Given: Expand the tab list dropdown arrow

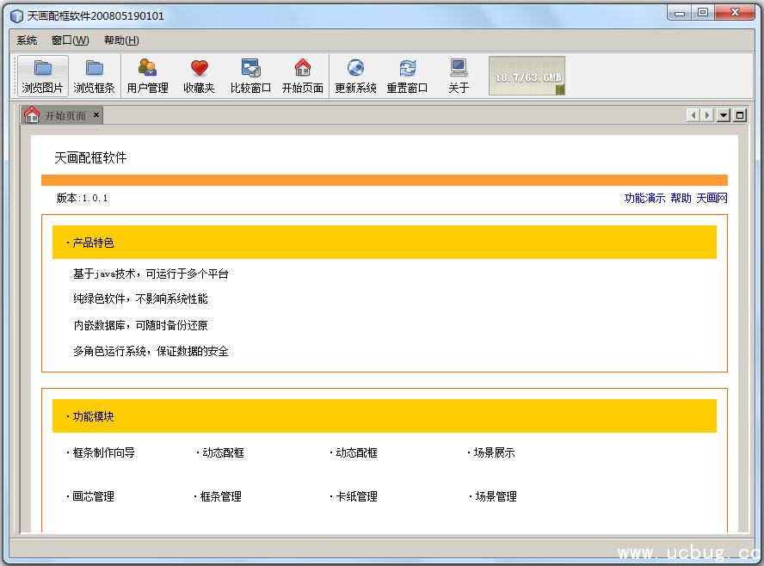Looking at the screenshot, I should point(724,115).
